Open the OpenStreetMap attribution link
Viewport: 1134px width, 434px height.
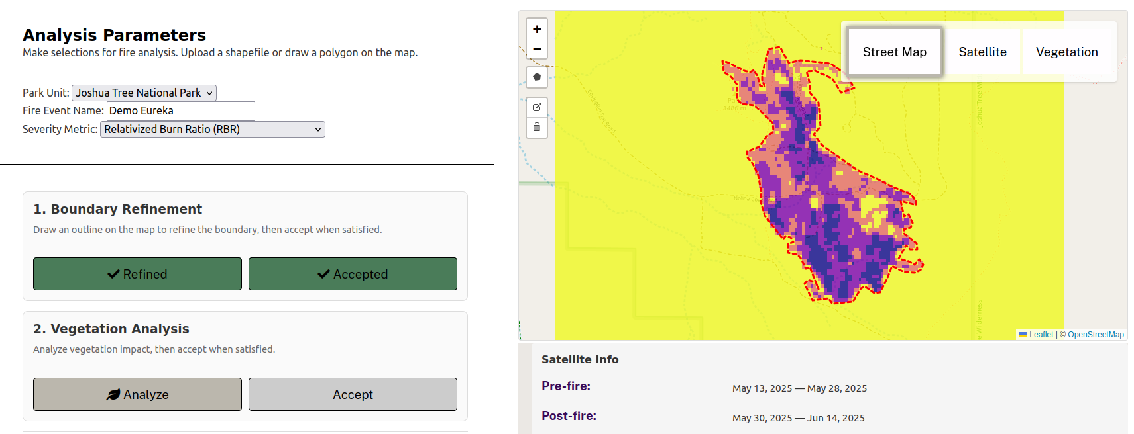pos(1096,335)
